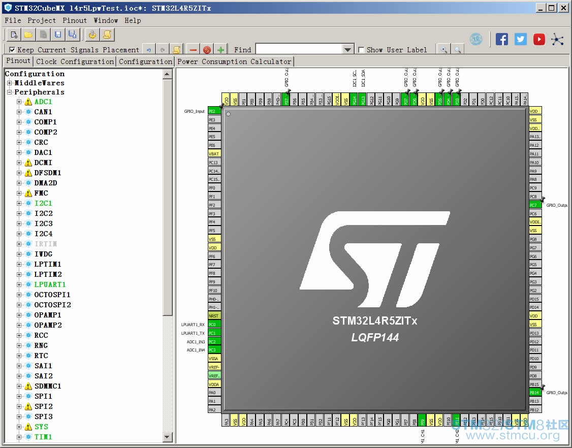
Task: Expand the MiddleWares tree node
Action: (x=10, y=83)
